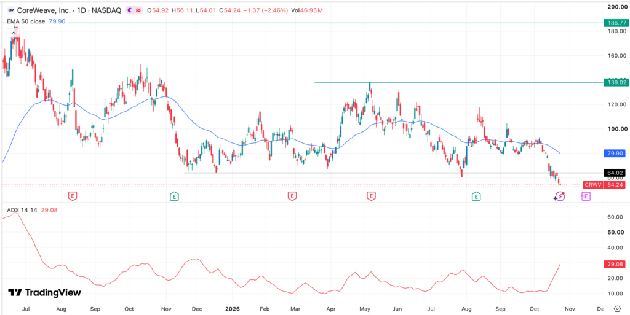Click the wavy approx symbol beside the moon
Image resolution: width=630 pixels, height=315 pixels.
138,11
